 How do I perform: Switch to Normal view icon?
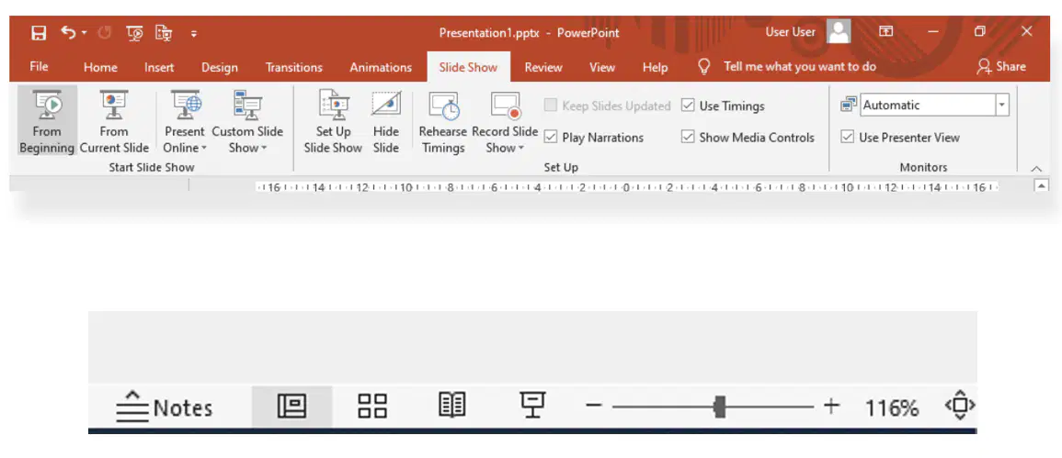pyautogui.click(x=291, y=407)
